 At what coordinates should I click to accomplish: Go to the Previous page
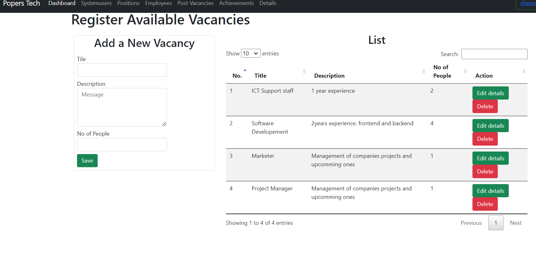(x=471, y=223)
